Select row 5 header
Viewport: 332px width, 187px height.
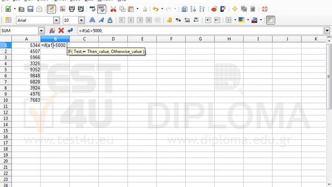pos(6,70)
